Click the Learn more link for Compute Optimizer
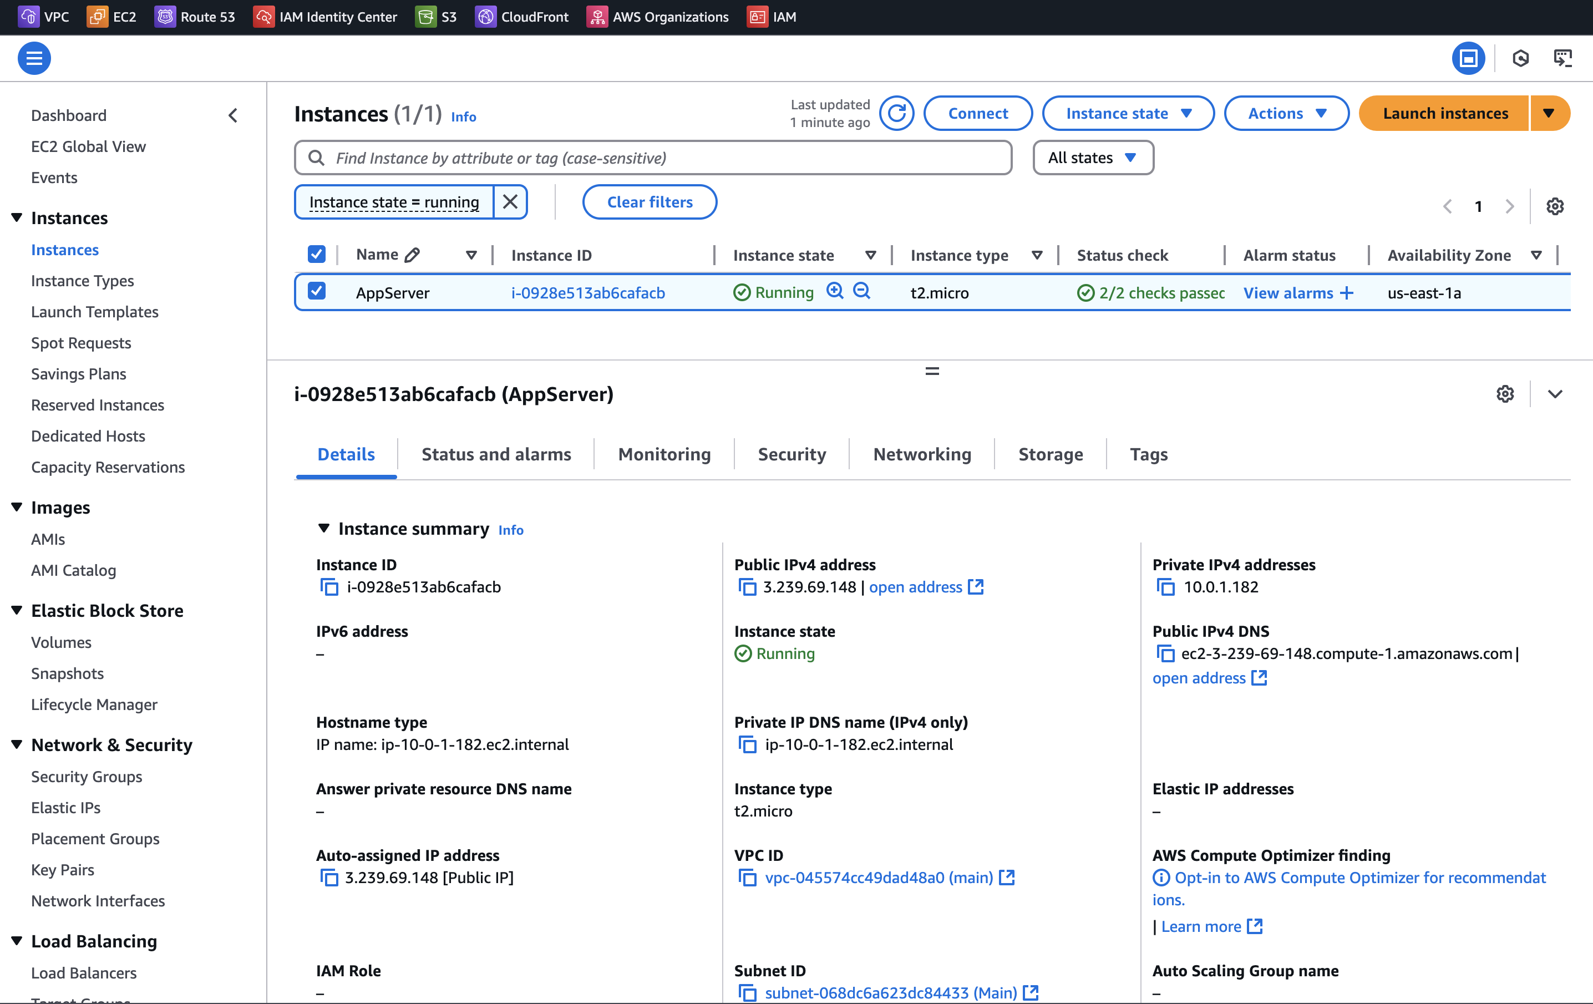Image resolution: width=1593 pixels, height=1004 pixels. [x=1201, y=926]
